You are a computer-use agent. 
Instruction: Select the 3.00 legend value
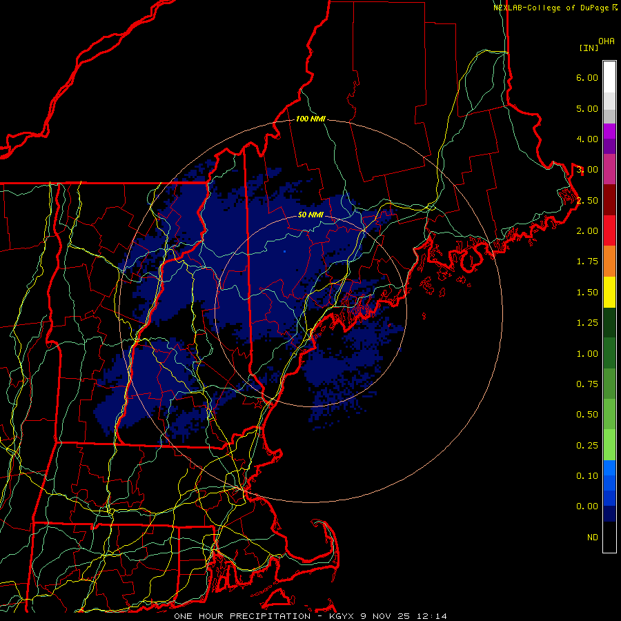[587, 170]
